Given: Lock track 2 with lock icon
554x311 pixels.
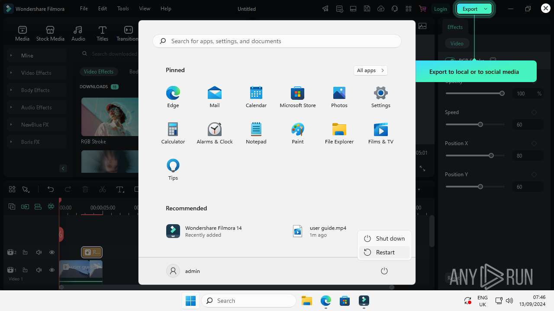Looking at the screenshot, I should [25, 252].
